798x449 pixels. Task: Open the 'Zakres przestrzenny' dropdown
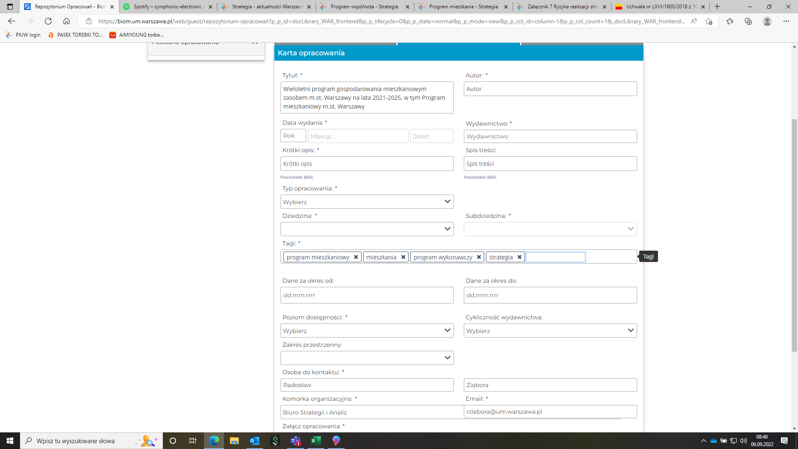(367, 358)
